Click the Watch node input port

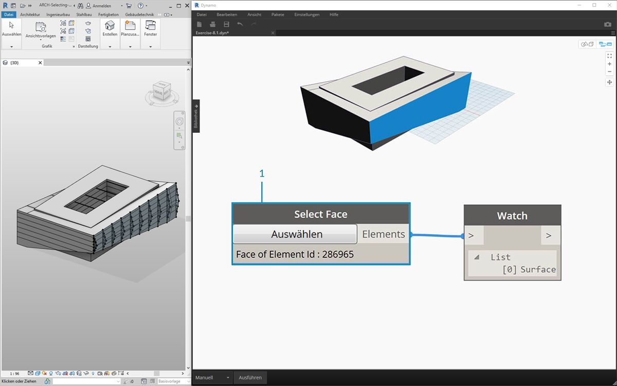coord(474,236)
